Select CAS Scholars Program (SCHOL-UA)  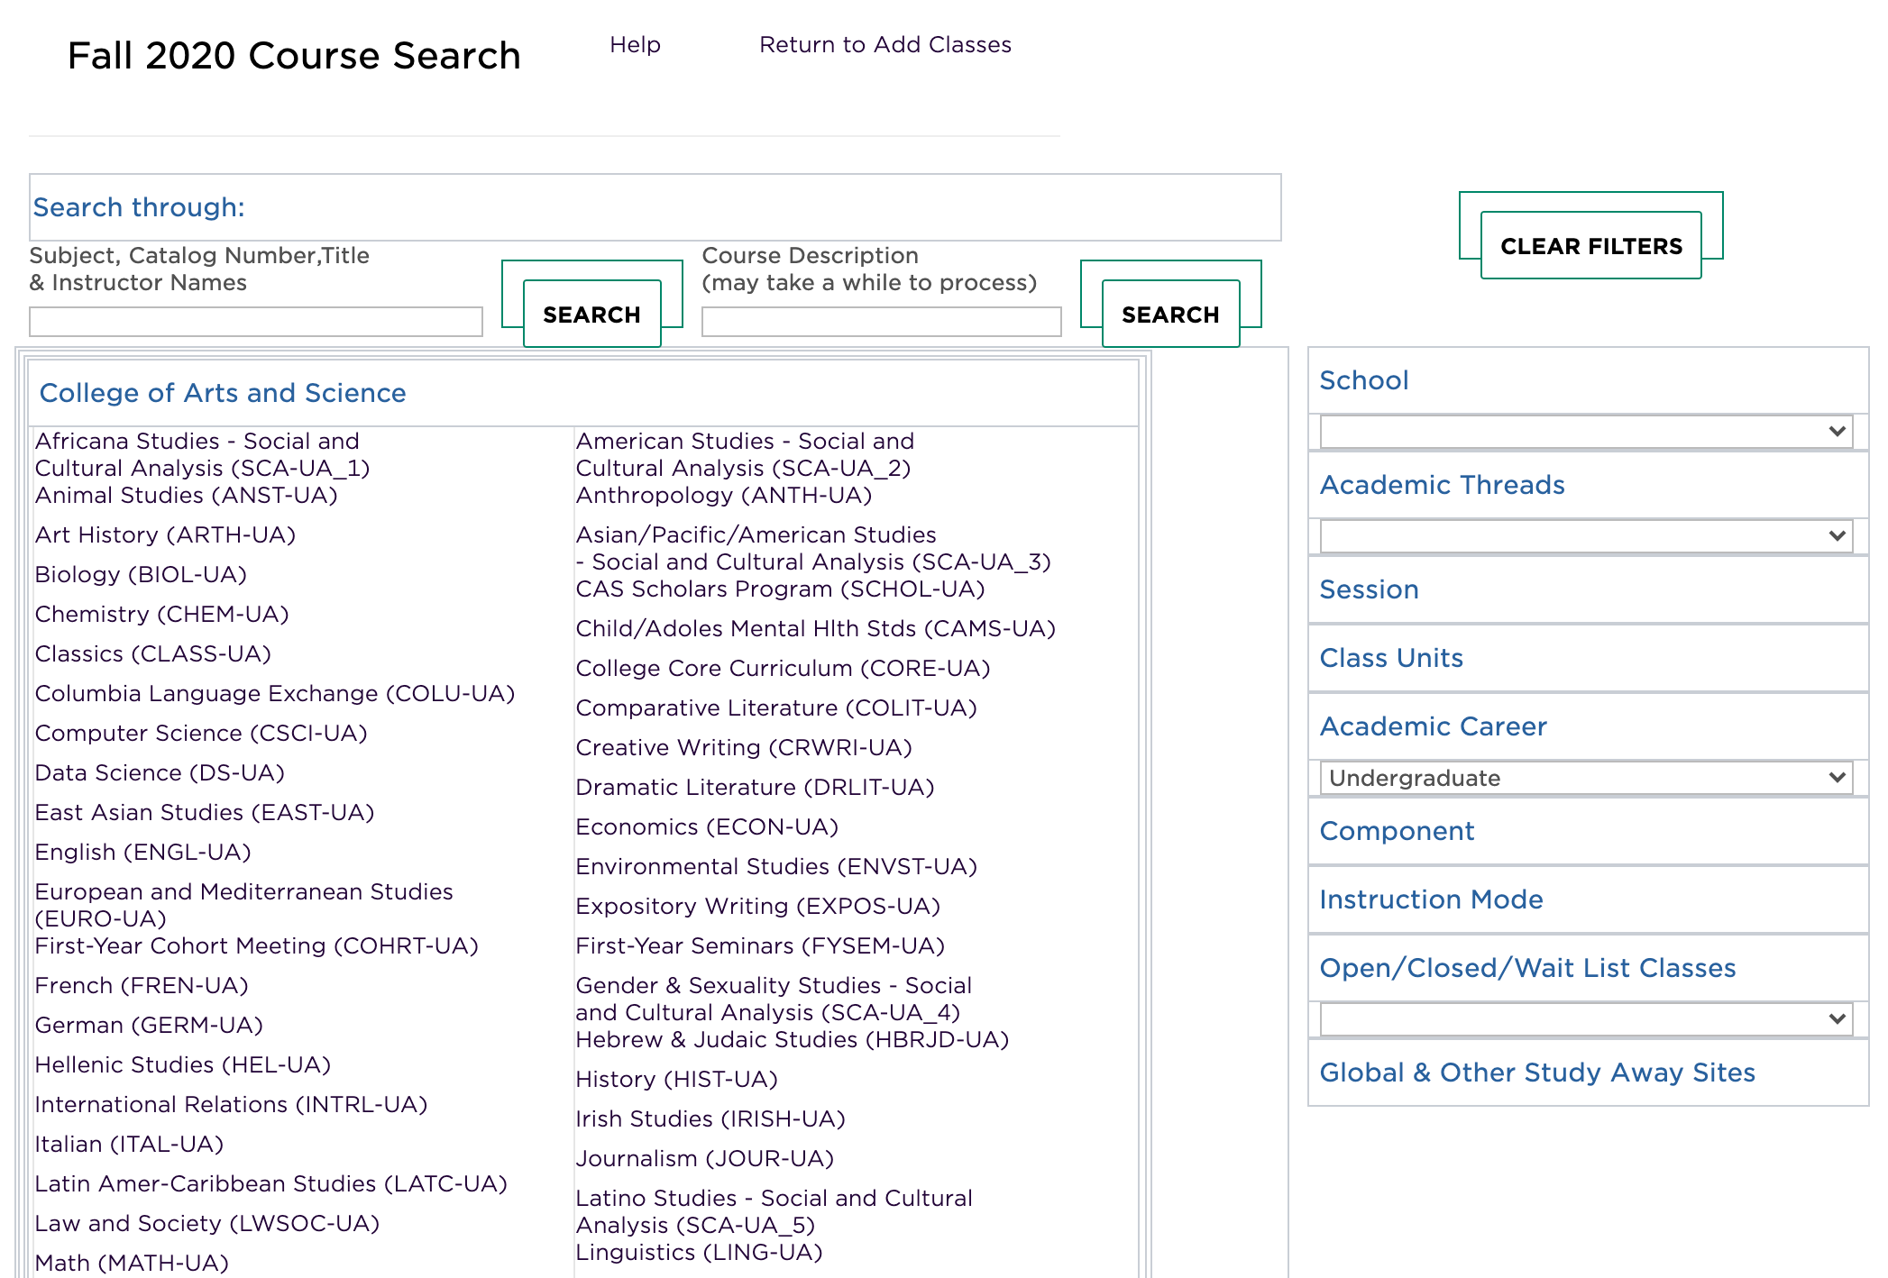781,589
